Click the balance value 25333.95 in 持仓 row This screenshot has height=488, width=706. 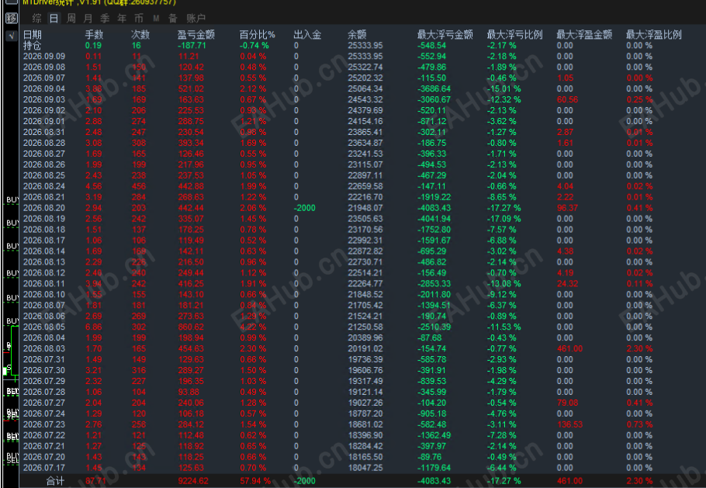click(x=365, y=46)
